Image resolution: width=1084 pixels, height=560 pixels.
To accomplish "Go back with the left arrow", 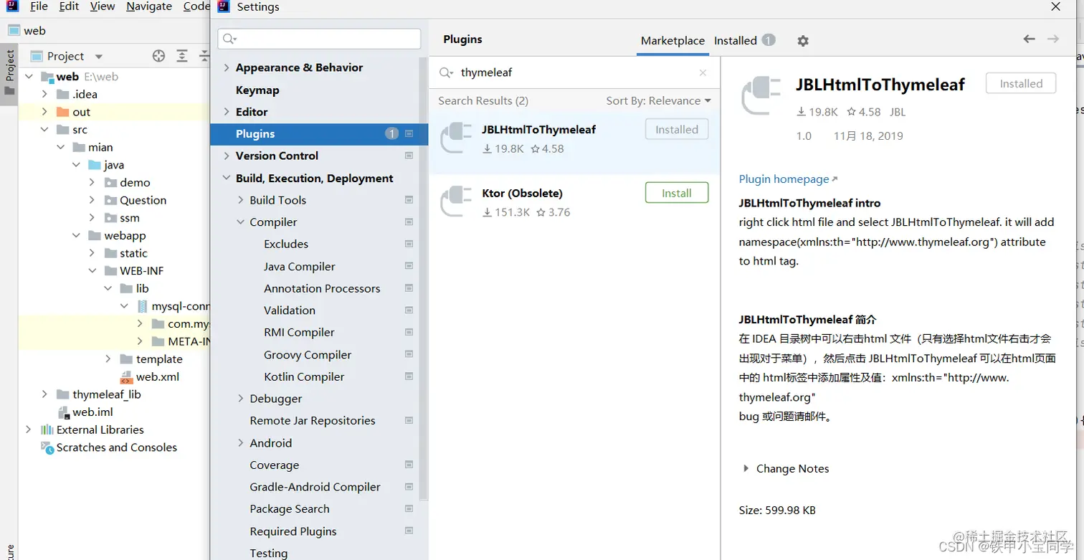I will click(1030, 39).
